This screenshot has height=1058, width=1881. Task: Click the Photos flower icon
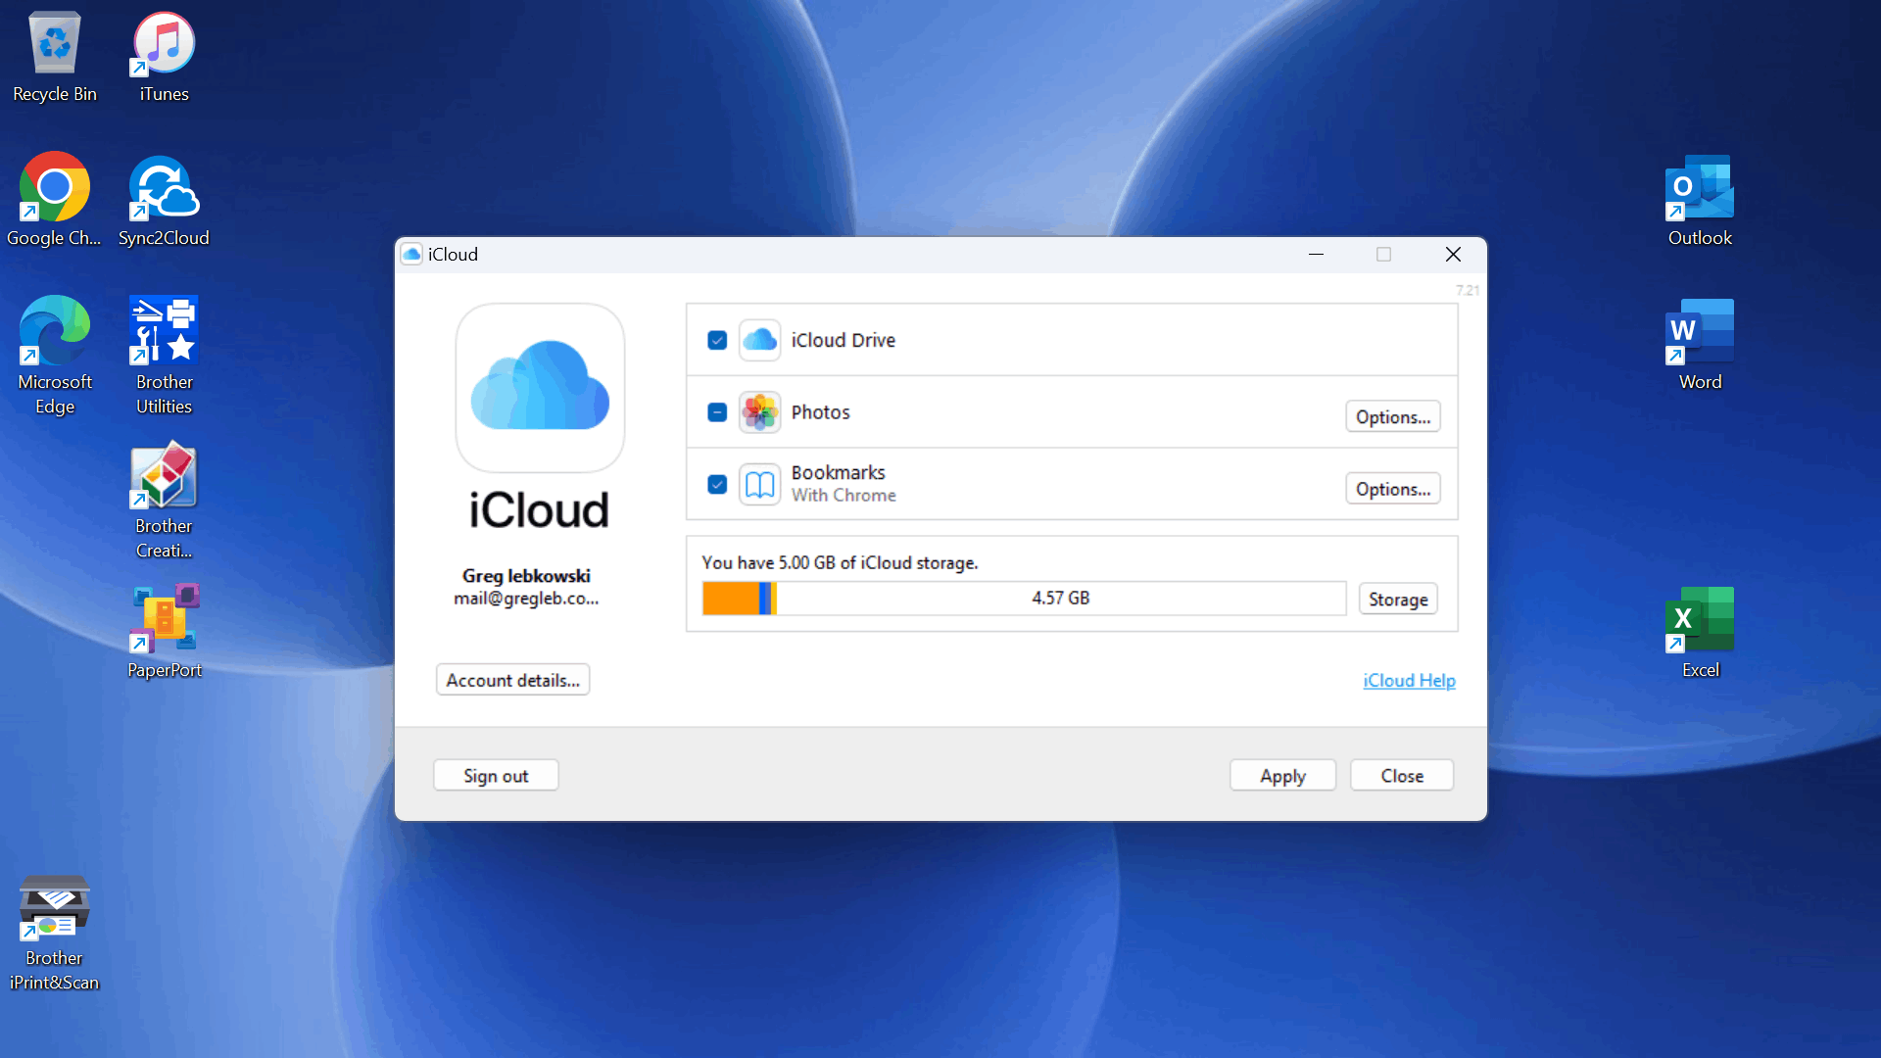tap(760, 412)
